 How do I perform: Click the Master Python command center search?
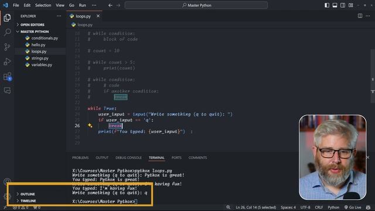point(196,5)
